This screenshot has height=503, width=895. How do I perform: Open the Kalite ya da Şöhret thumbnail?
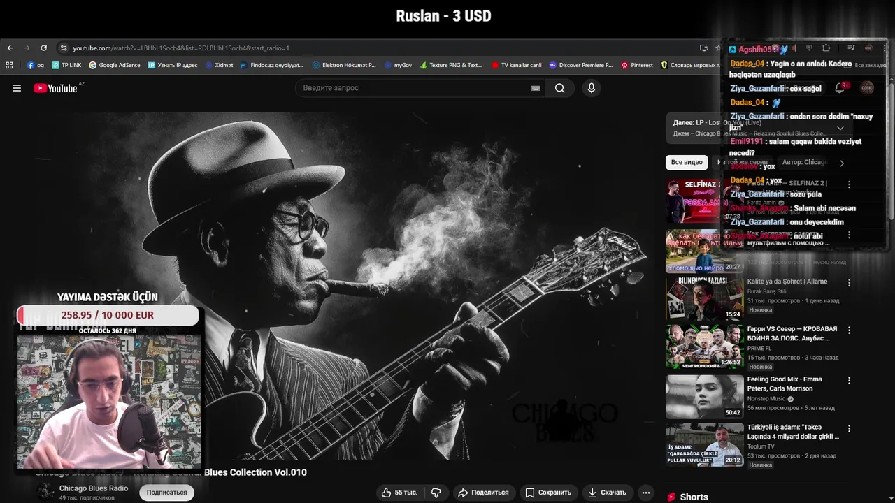704,299
